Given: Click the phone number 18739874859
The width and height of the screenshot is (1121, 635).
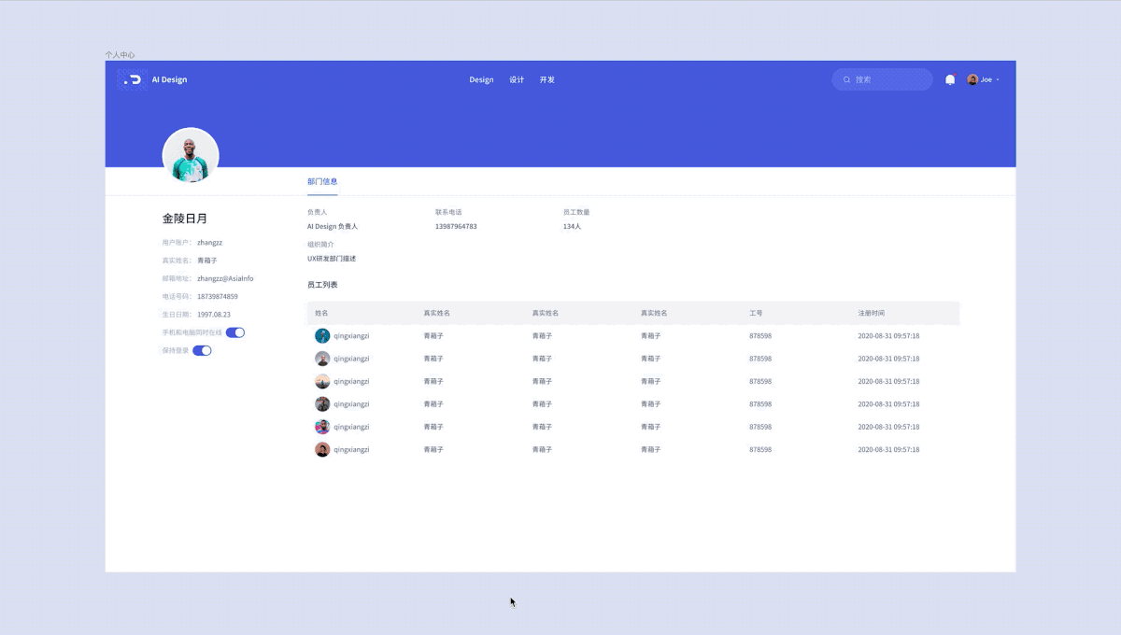Looking at the screenshot, I should [x=218, y=296].
